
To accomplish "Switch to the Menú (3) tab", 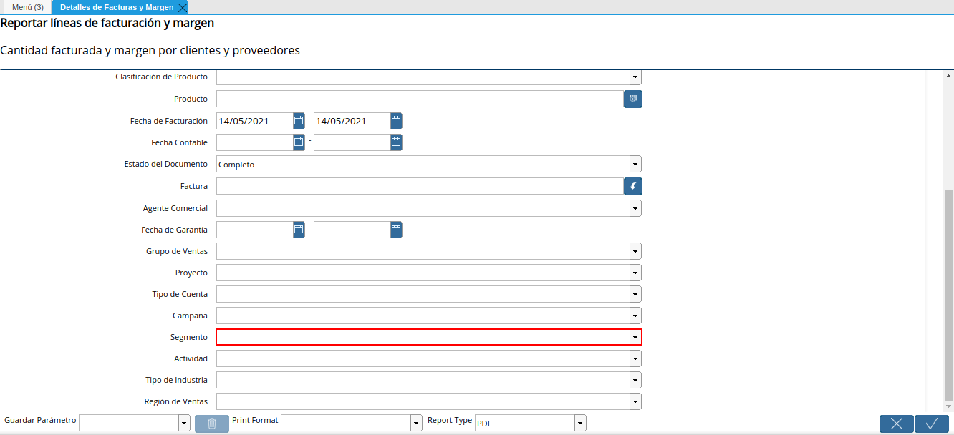I will [28, 7].
